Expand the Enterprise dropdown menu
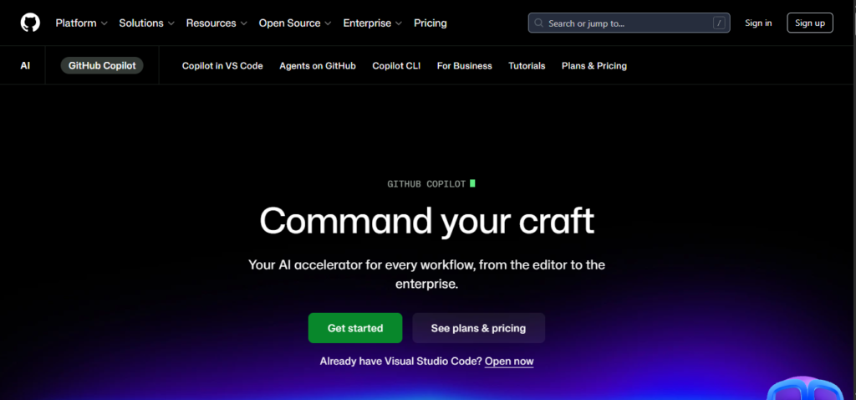856x400 pixels. click(372, 23)
